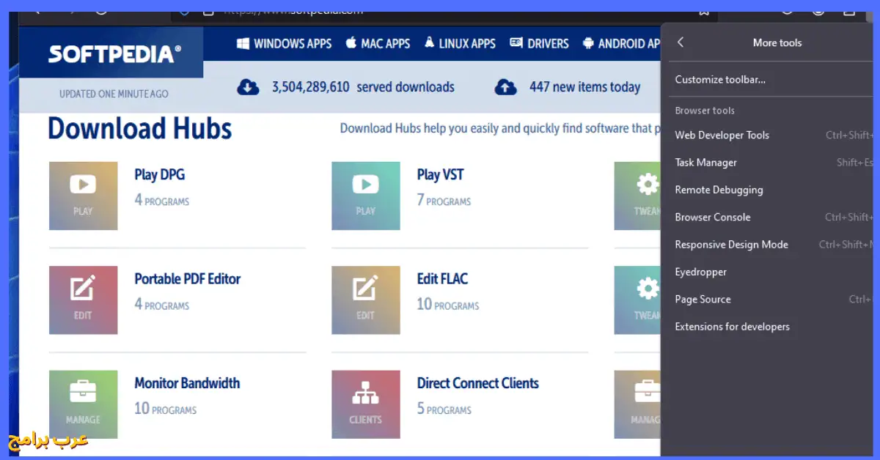Open the Portable PDF Editor link
Image resolution: width=880 pixels, height=460 pixels.
click(187, 279)
